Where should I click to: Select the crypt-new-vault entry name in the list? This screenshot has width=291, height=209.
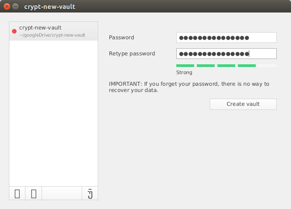(40, 28)
